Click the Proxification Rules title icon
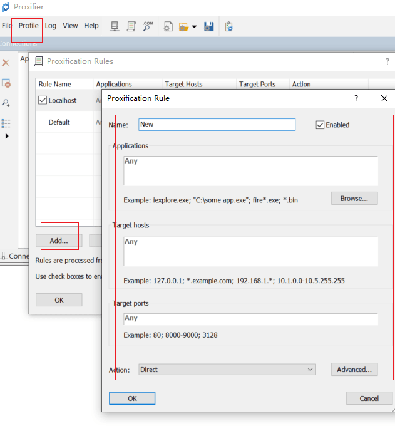 39,61
